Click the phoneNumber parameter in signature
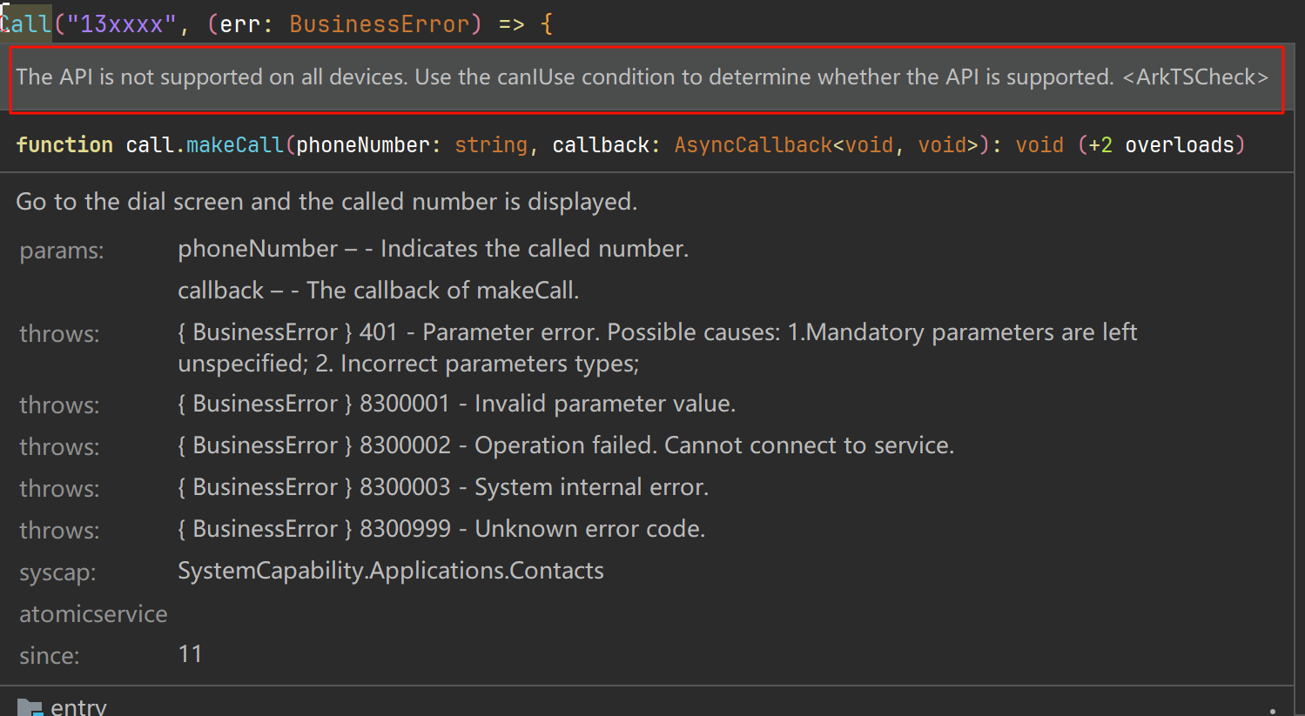This screenshot has width=1305, height=716. coord(357,145)
